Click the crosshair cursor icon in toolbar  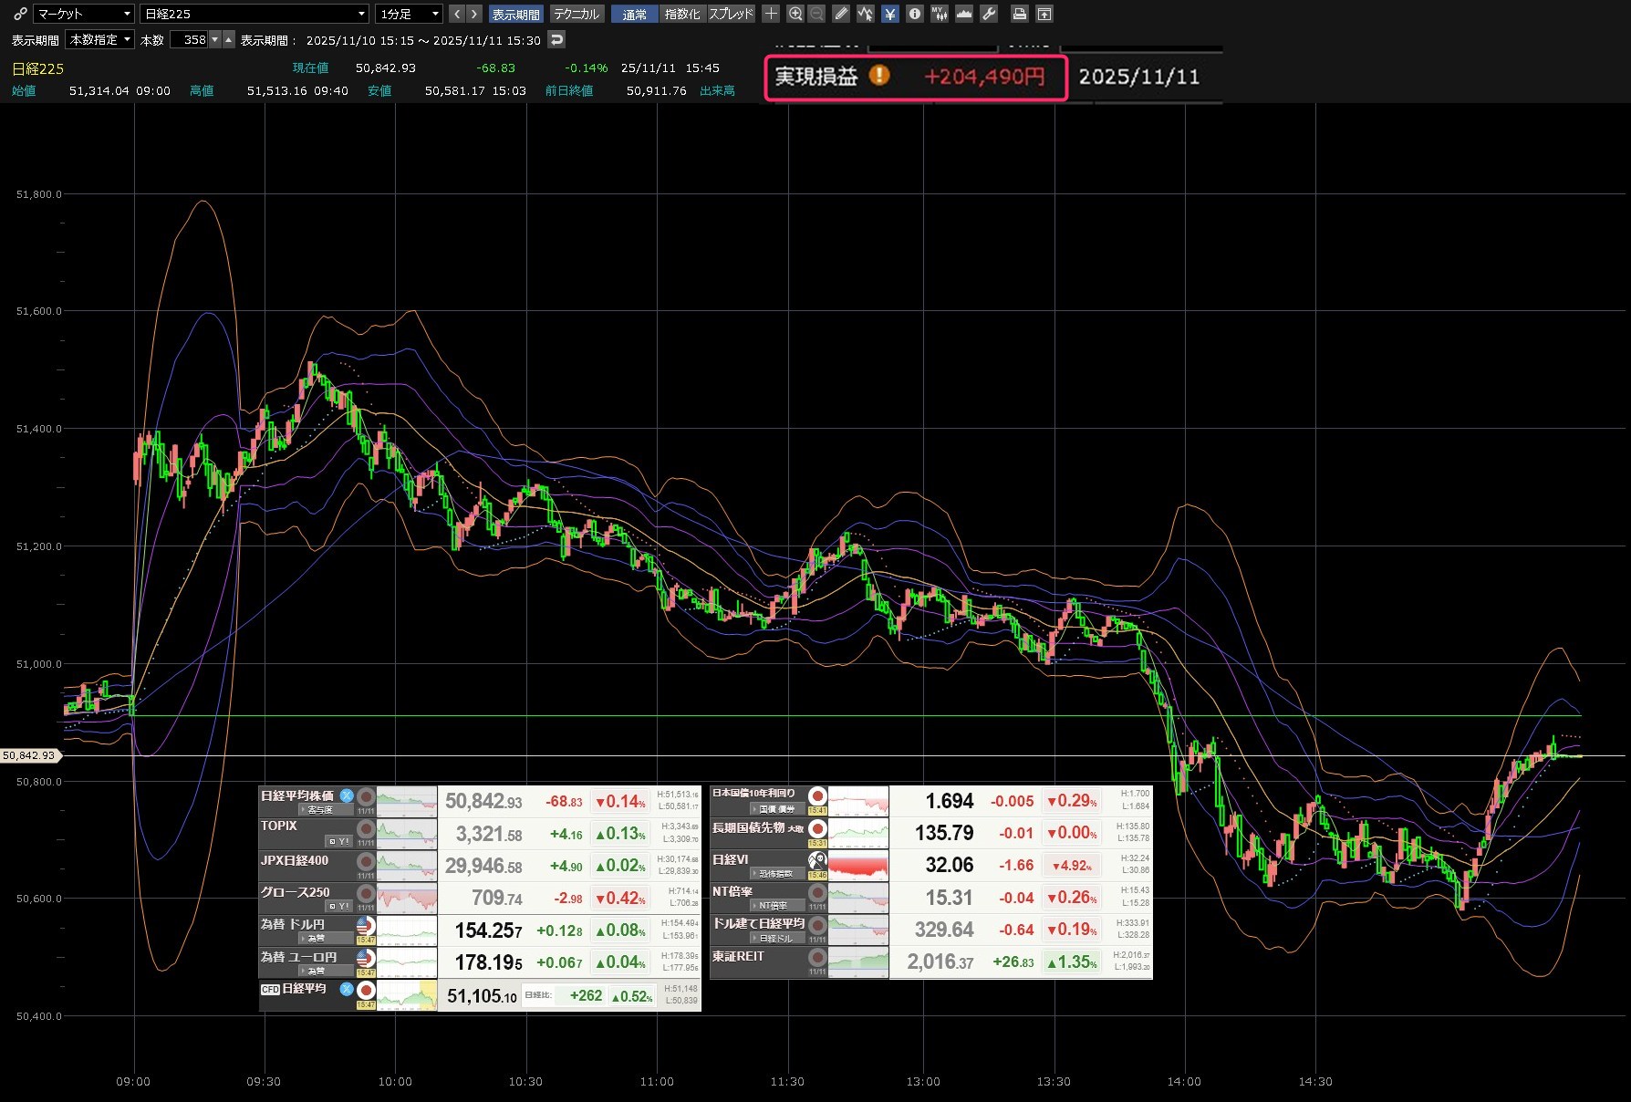(x=771, y=14)
